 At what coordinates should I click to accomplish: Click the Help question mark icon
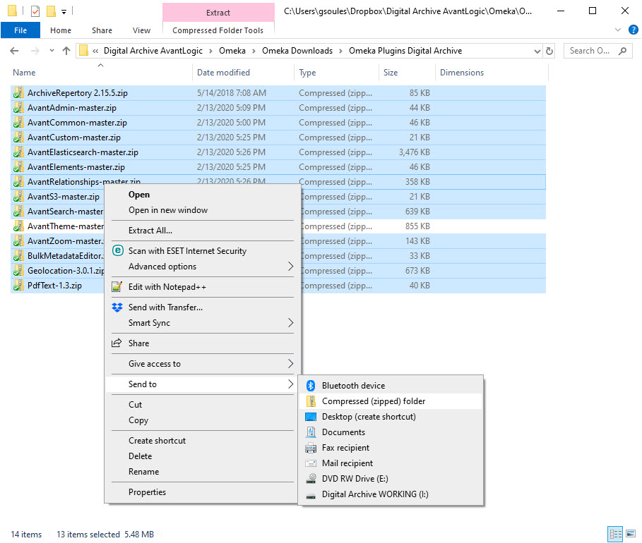coord(633,30)
